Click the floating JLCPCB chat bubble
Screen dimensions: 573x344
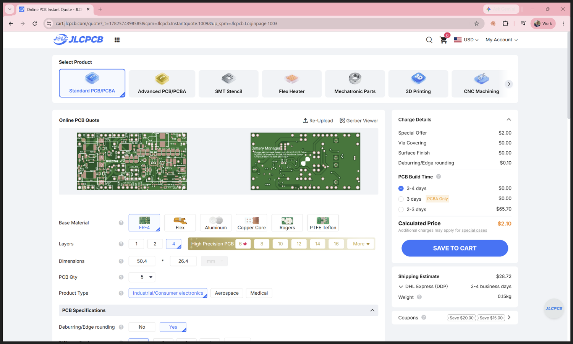click(554, 308)
